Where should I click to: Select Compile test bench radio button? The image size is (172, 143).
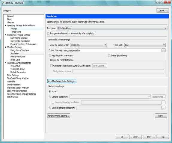50,97
